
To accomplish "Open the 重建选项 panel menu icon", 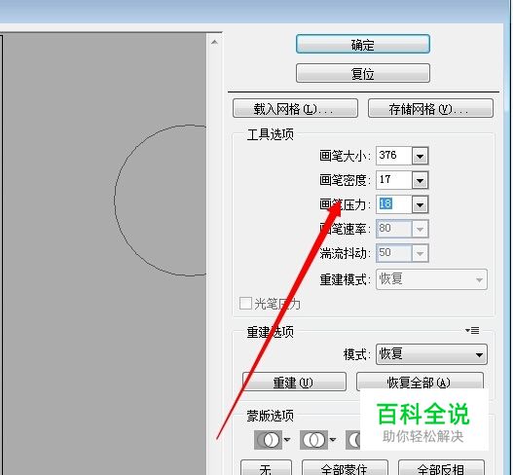I will 472,331.
